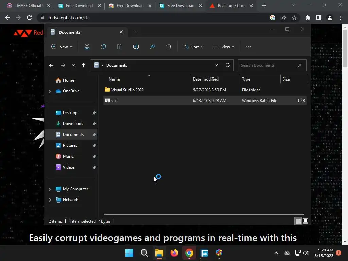
Task: Close the Real-Time Corruptor tab
Action: click(251, 6)
